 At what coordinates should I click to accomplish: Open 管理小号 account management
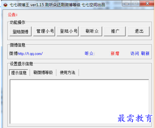click(x=44, y=31)
